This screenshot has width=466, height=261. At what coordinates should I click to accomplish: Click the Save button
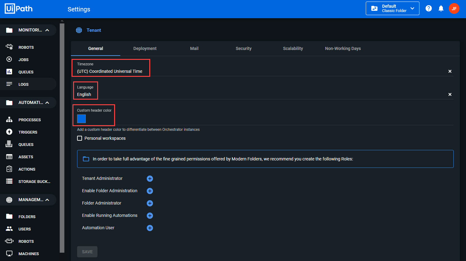click(x=87, y=252)
